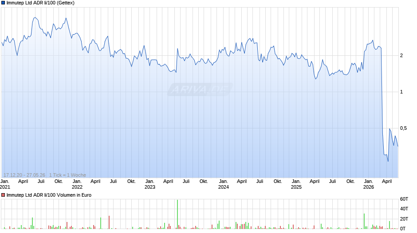Screen dimensions: 417x233
Task: Click the 'Jan. 2021' axis label
Action: pyautogui.click(x=5, y=184)
